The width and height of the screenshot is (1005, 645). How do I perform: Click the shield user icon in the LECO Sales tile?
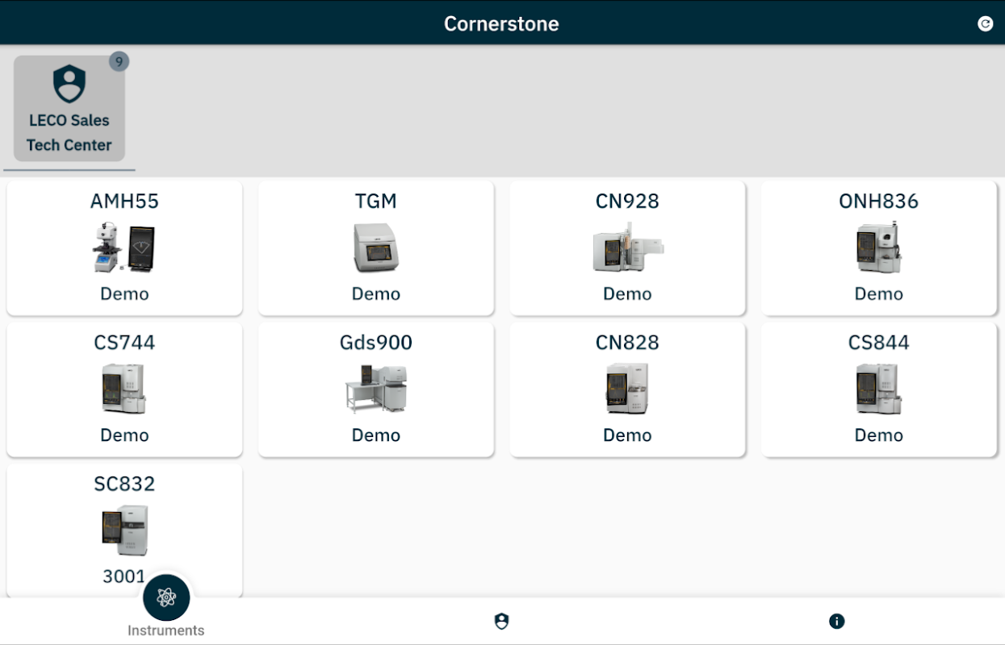[69, 84]
